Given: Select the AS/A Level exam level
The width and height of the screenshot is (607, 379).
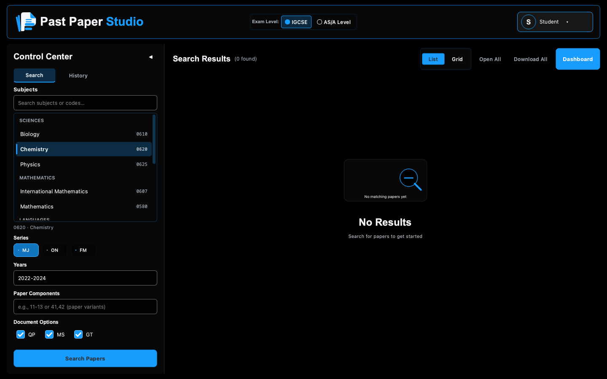Looking at the screenshot, I should pos(334,22).
